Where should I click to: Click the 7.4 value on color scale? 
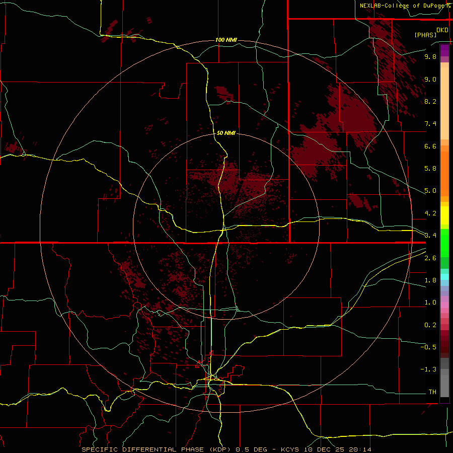pos(430,124)
